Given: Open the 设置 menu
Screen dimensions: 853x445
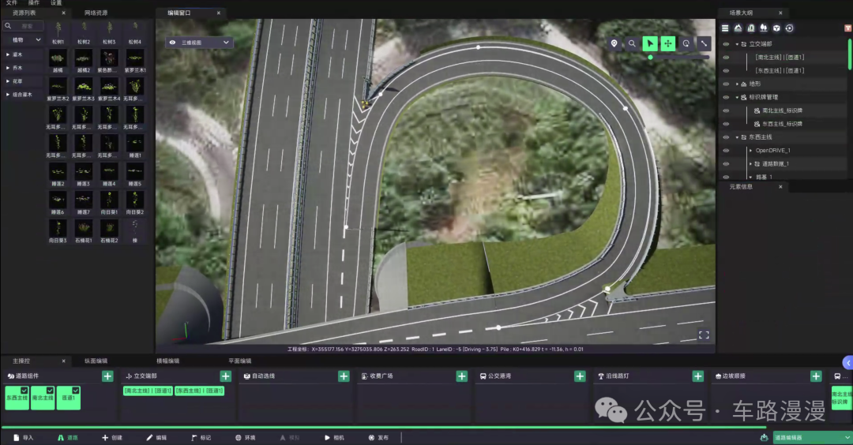Looking at the screenshot, I should (x=56, y=2).
